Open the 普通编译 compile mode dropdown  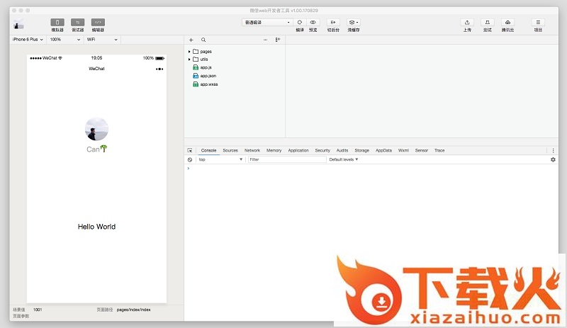click(267, 23)
